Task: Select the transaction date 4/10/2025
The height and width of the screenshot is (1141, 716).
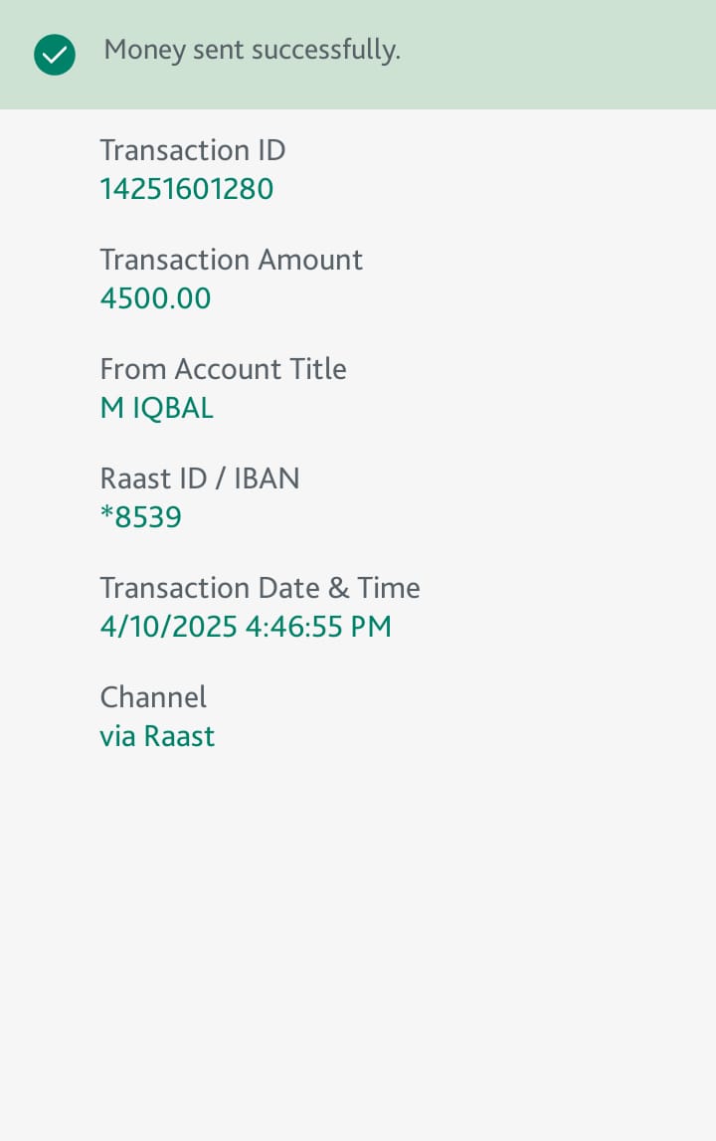Action: (168, 627)
